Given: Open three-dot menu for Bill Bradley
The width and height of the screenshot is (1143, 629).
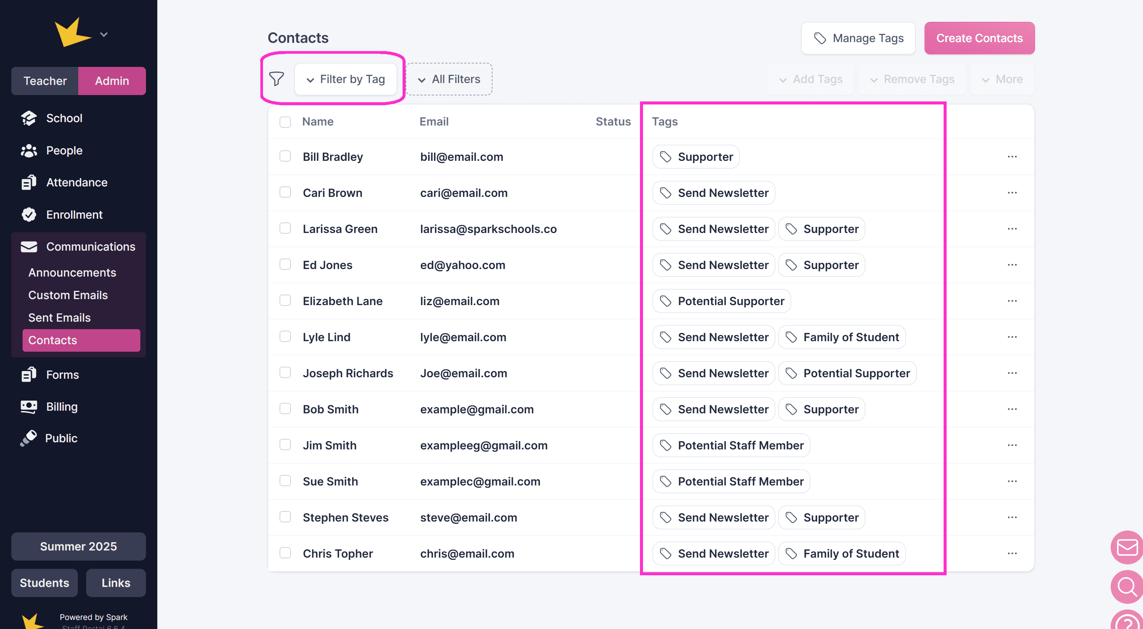Looking at the screenshot, I should [x=1012, y=156].
